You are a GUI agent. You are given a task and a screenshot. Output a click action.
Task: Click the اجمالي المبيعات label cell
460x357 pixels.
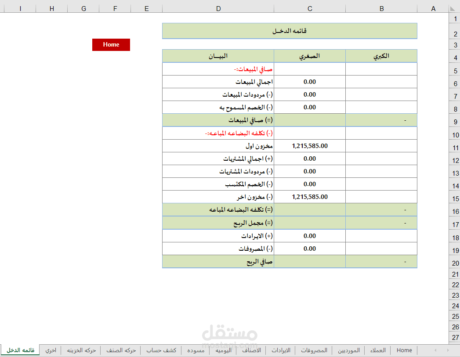218,82
